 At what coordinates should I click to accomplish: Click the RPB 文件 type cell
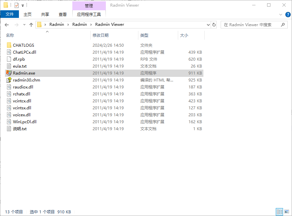149,59
